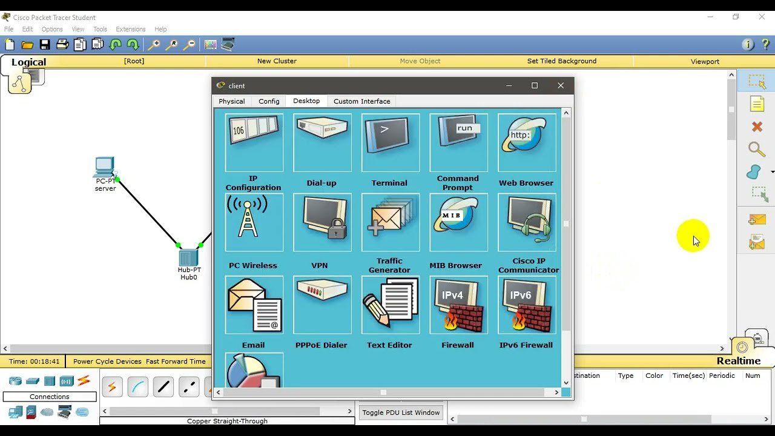The height and width of the screenshot is (436, 775).
Task: Select Hubs device category
Action: tap(50, 381)
